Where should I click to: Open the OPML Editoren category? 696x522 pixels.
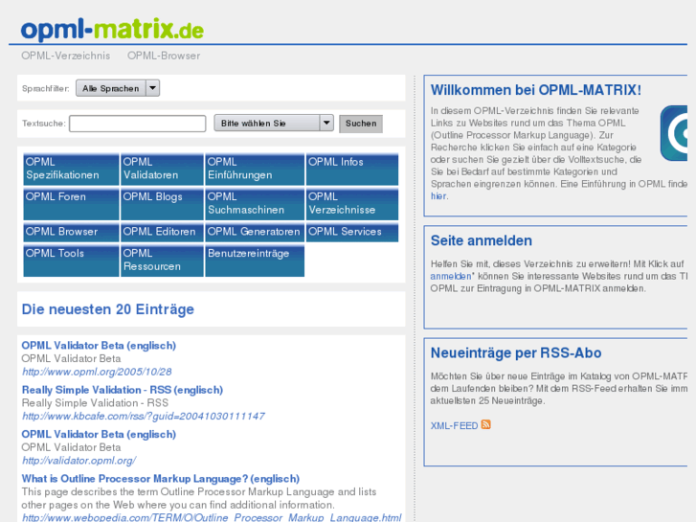[x=162, y=233]
